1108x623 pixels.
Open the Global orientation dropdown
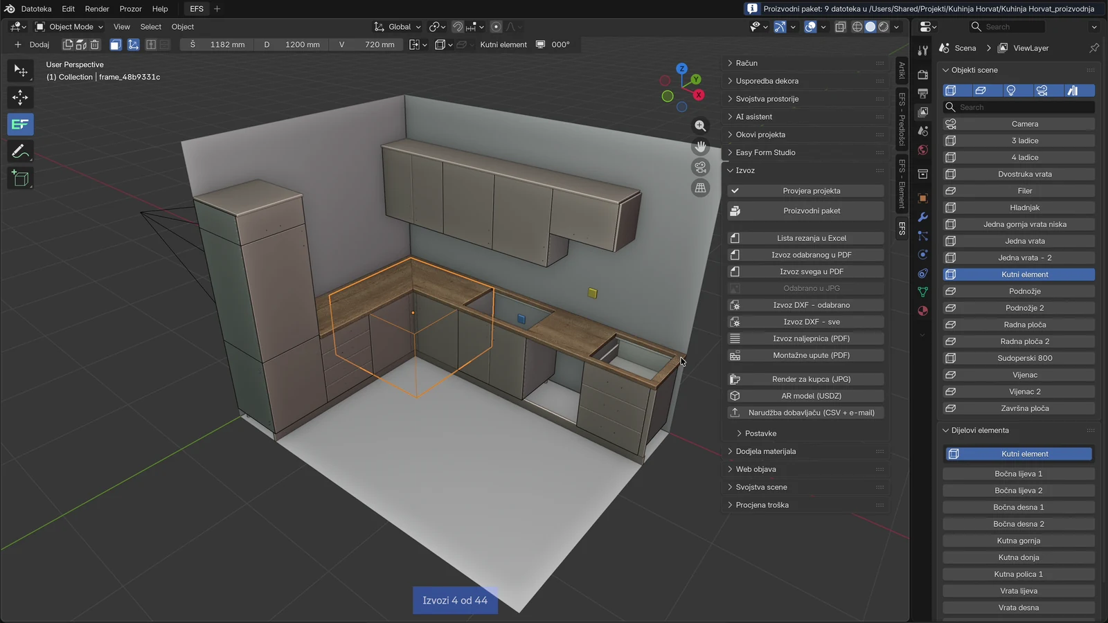tap(397, 27)
